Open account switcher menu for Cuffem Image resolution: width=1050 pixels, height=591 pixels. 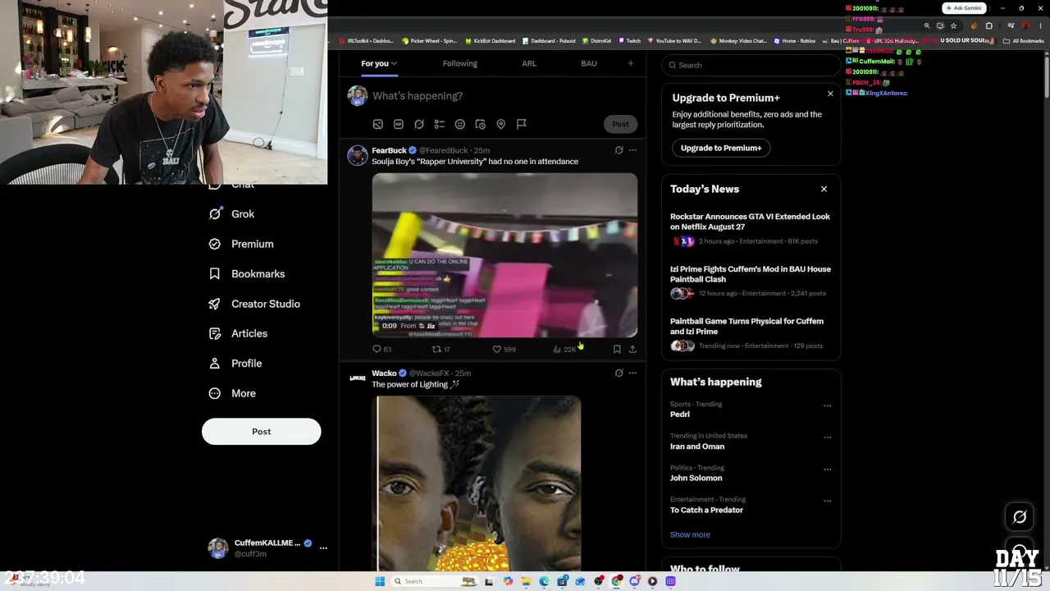coord(323,547)
